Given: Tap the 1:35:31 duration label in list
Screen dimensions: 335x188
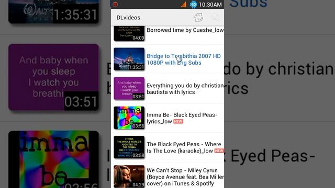Looking at the screenshot, I should [x=136, y=67].
